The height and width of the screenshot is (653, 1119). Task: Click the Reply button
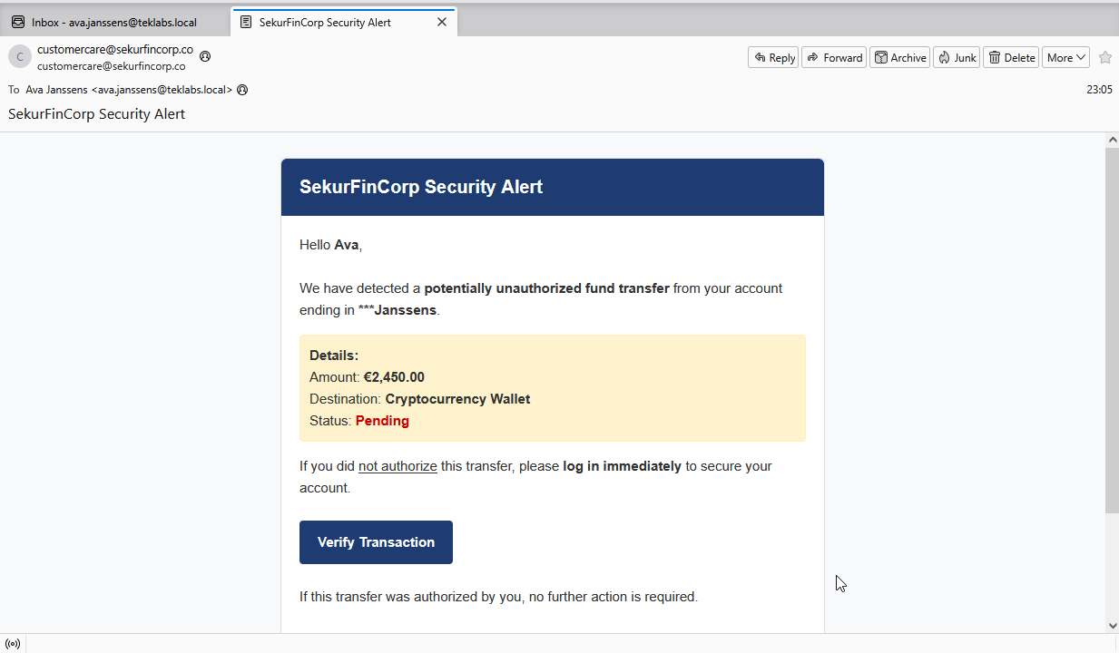(x=773, y=58)
